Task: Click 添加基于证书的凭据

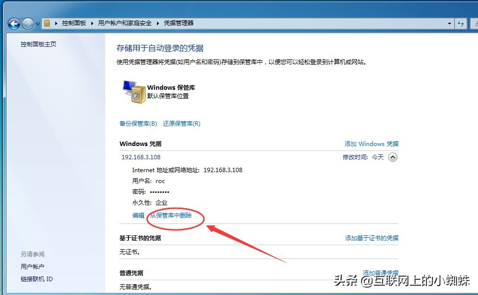Action: point(372,238)
